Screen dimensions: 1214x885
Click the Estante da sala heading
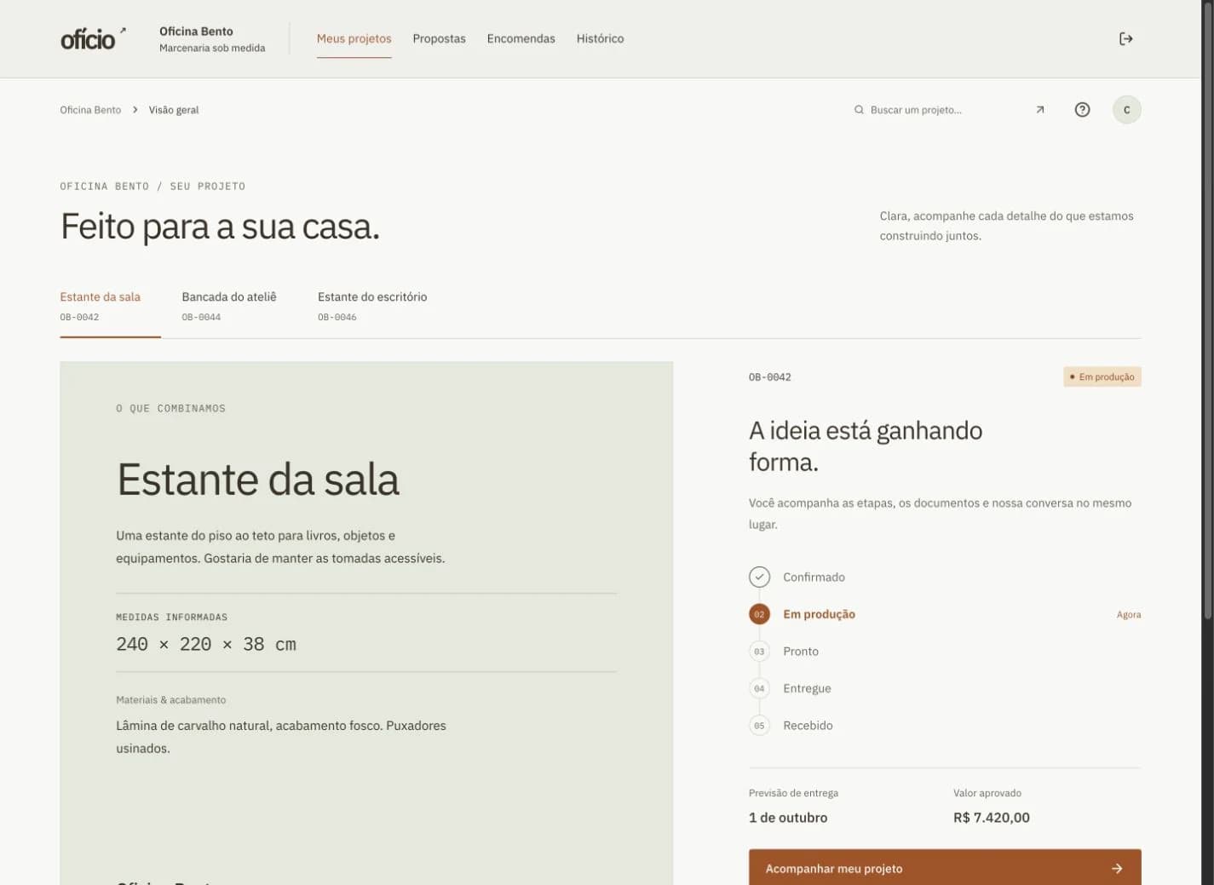pyautogui.click(x=258, y=480)
